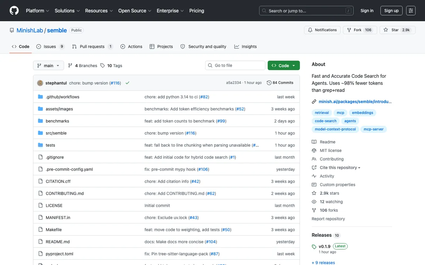This screenshot has height=265, width=425.
Task: Expand the Resources menu
Action: pyautogui.click(x=99, y=11)
